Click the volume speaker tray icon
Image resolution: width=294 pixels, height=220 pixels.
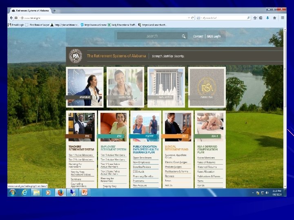[x=267, y=193]
